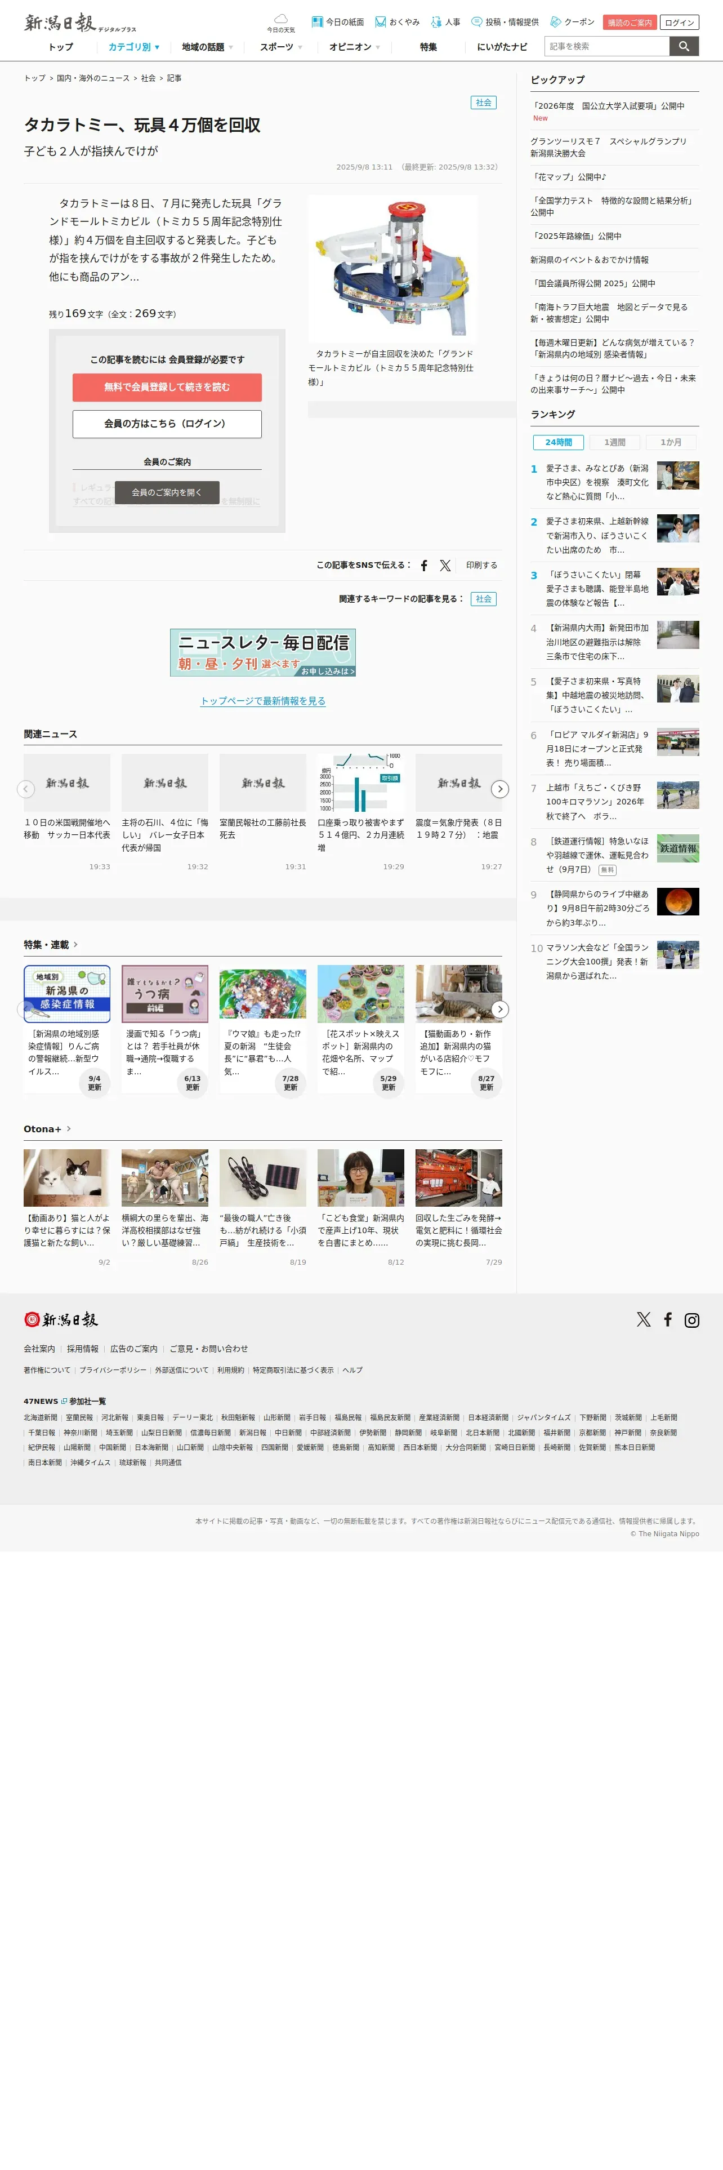The width and height of the screenshot is (723, 2170).
Task: Open 北海道新聞 footer link
Action: click(x=41, y=1418)
